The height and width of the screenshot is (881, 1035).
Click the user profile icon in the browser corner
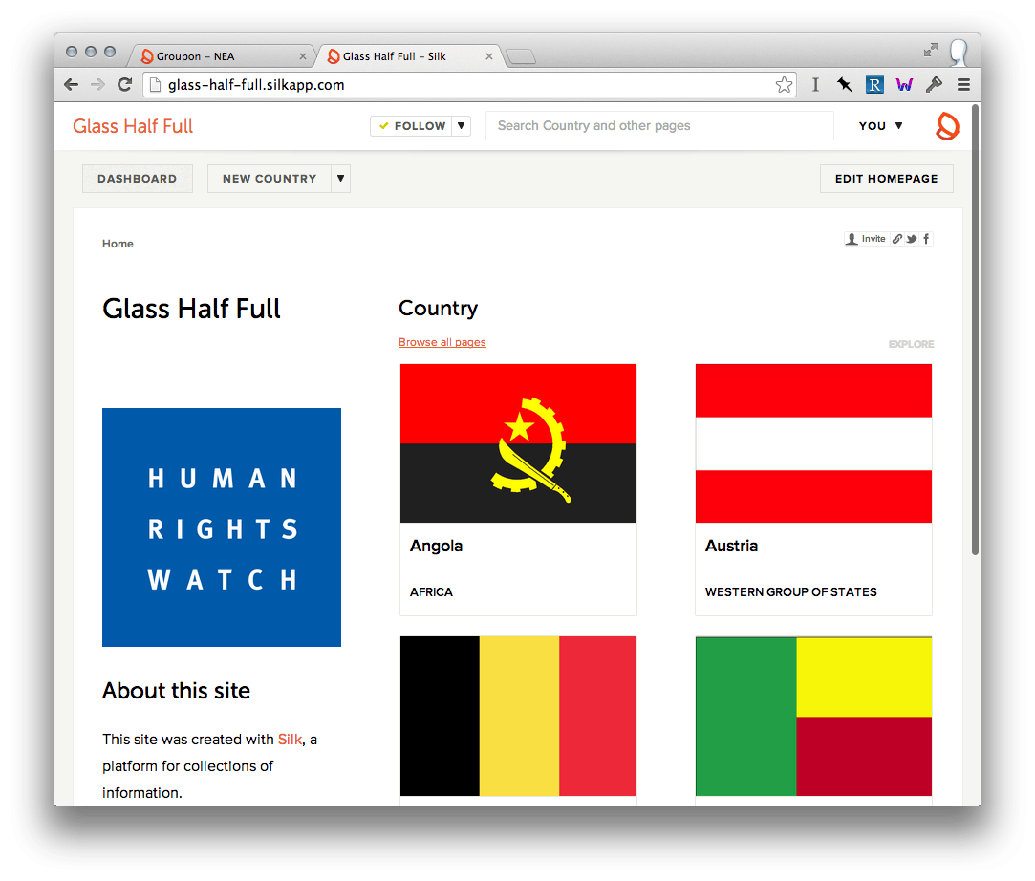pyautogui.click(x=959, y=53)
